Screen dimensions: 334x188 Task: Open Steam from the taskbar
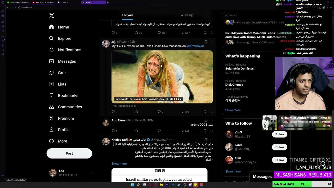point(178,185)
